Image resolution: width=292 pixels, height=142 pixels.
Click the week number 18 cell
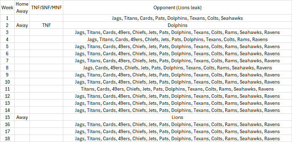click(7, 138)
